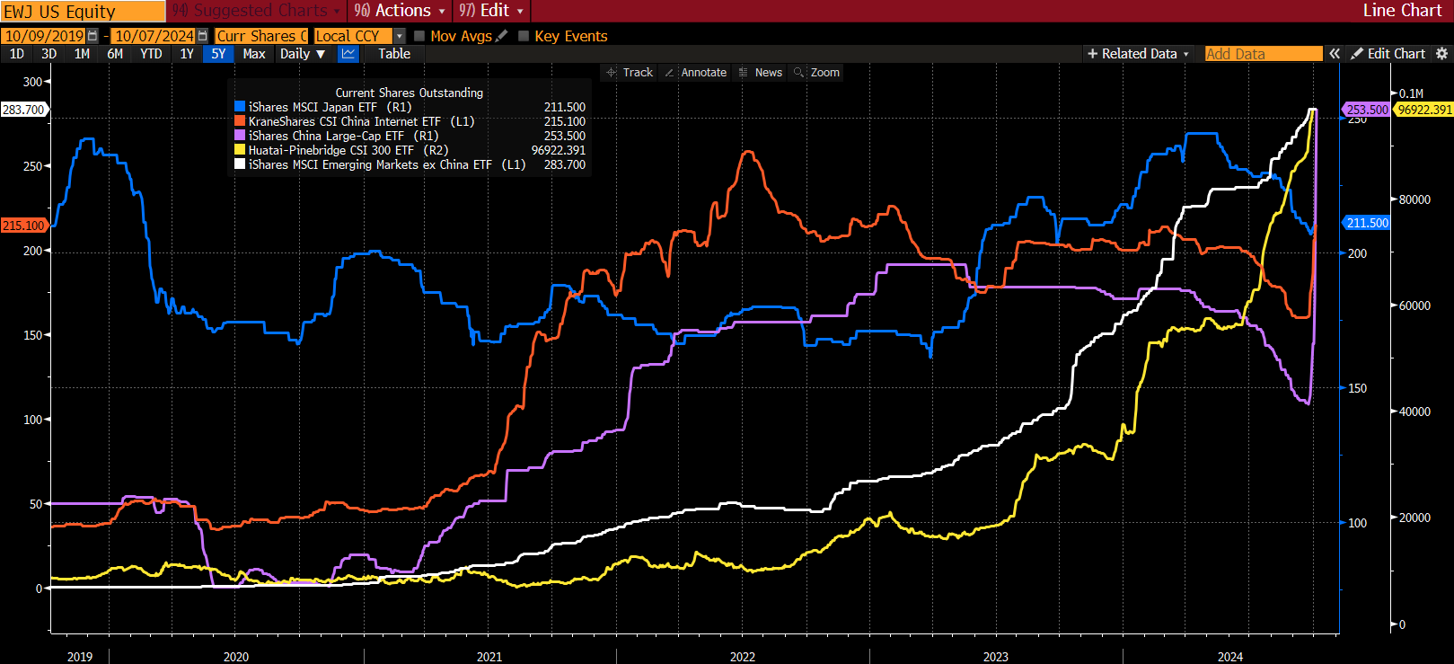Open the start date calendar picker
Image resolution: width=1454 pixels, height=664 pixels.
click(x=93, y=36)
